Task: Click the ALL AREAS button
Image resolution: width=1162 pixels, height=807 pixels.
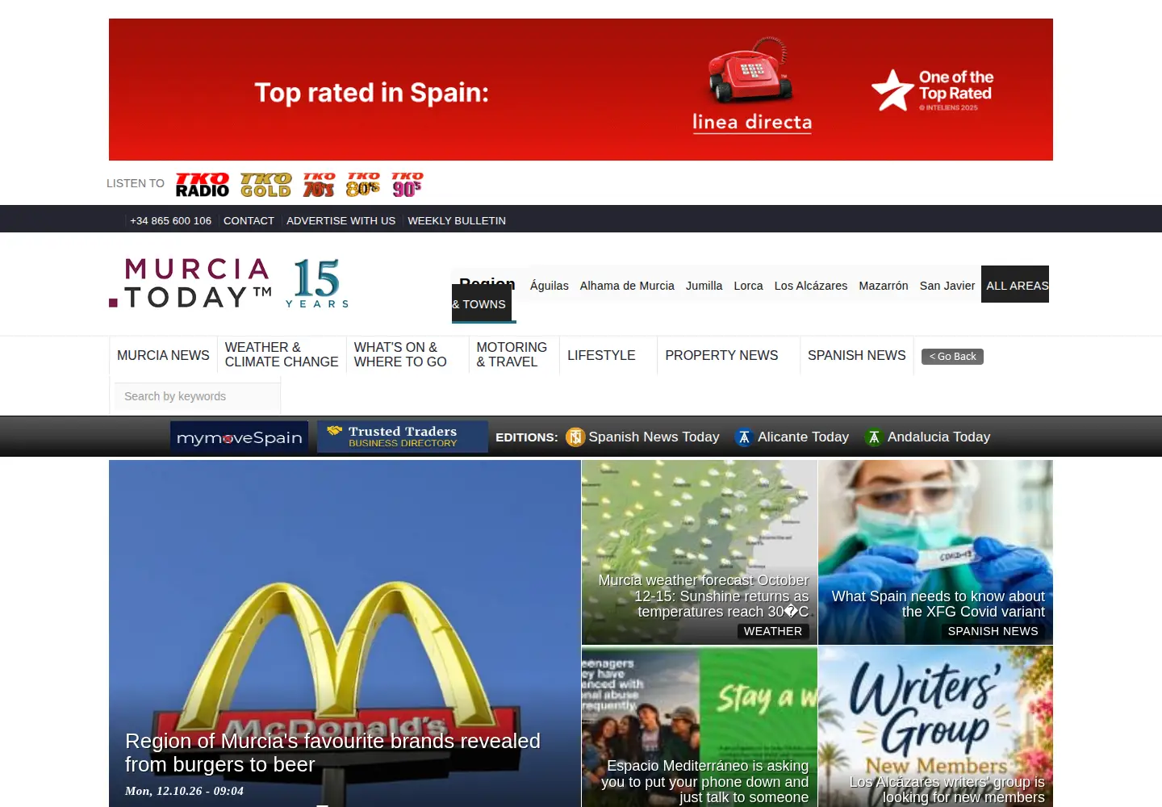Action: (1015, 284)
